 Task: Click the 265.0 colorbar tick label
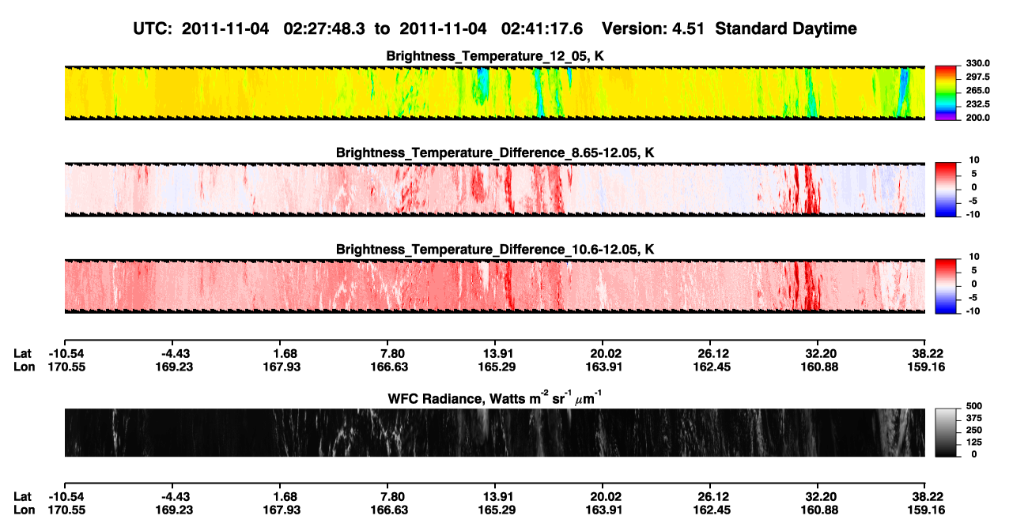pos(978,91)
